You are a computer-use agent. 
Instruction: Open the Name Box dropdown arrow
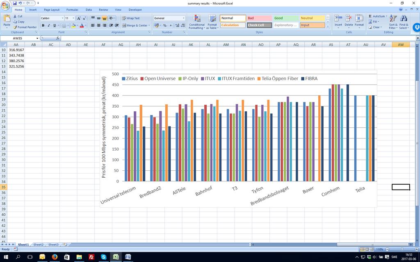point(37,38)
